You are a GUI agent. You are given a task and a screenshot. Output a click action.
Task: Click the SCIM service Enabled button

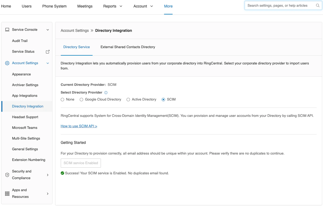[81, 163]
